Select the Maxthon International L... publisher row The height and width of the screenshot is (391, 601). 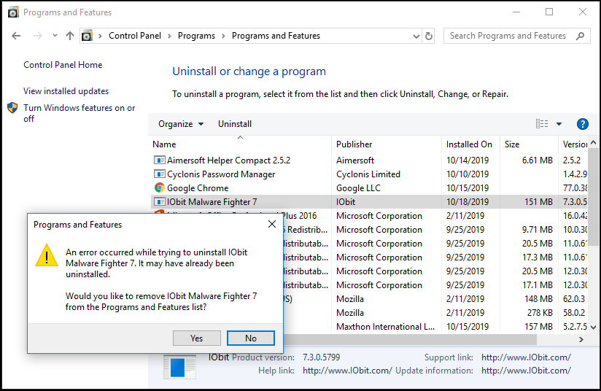coord(385,327)
